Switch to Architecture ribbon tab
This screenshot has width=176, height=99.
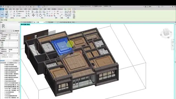(6, 9)
